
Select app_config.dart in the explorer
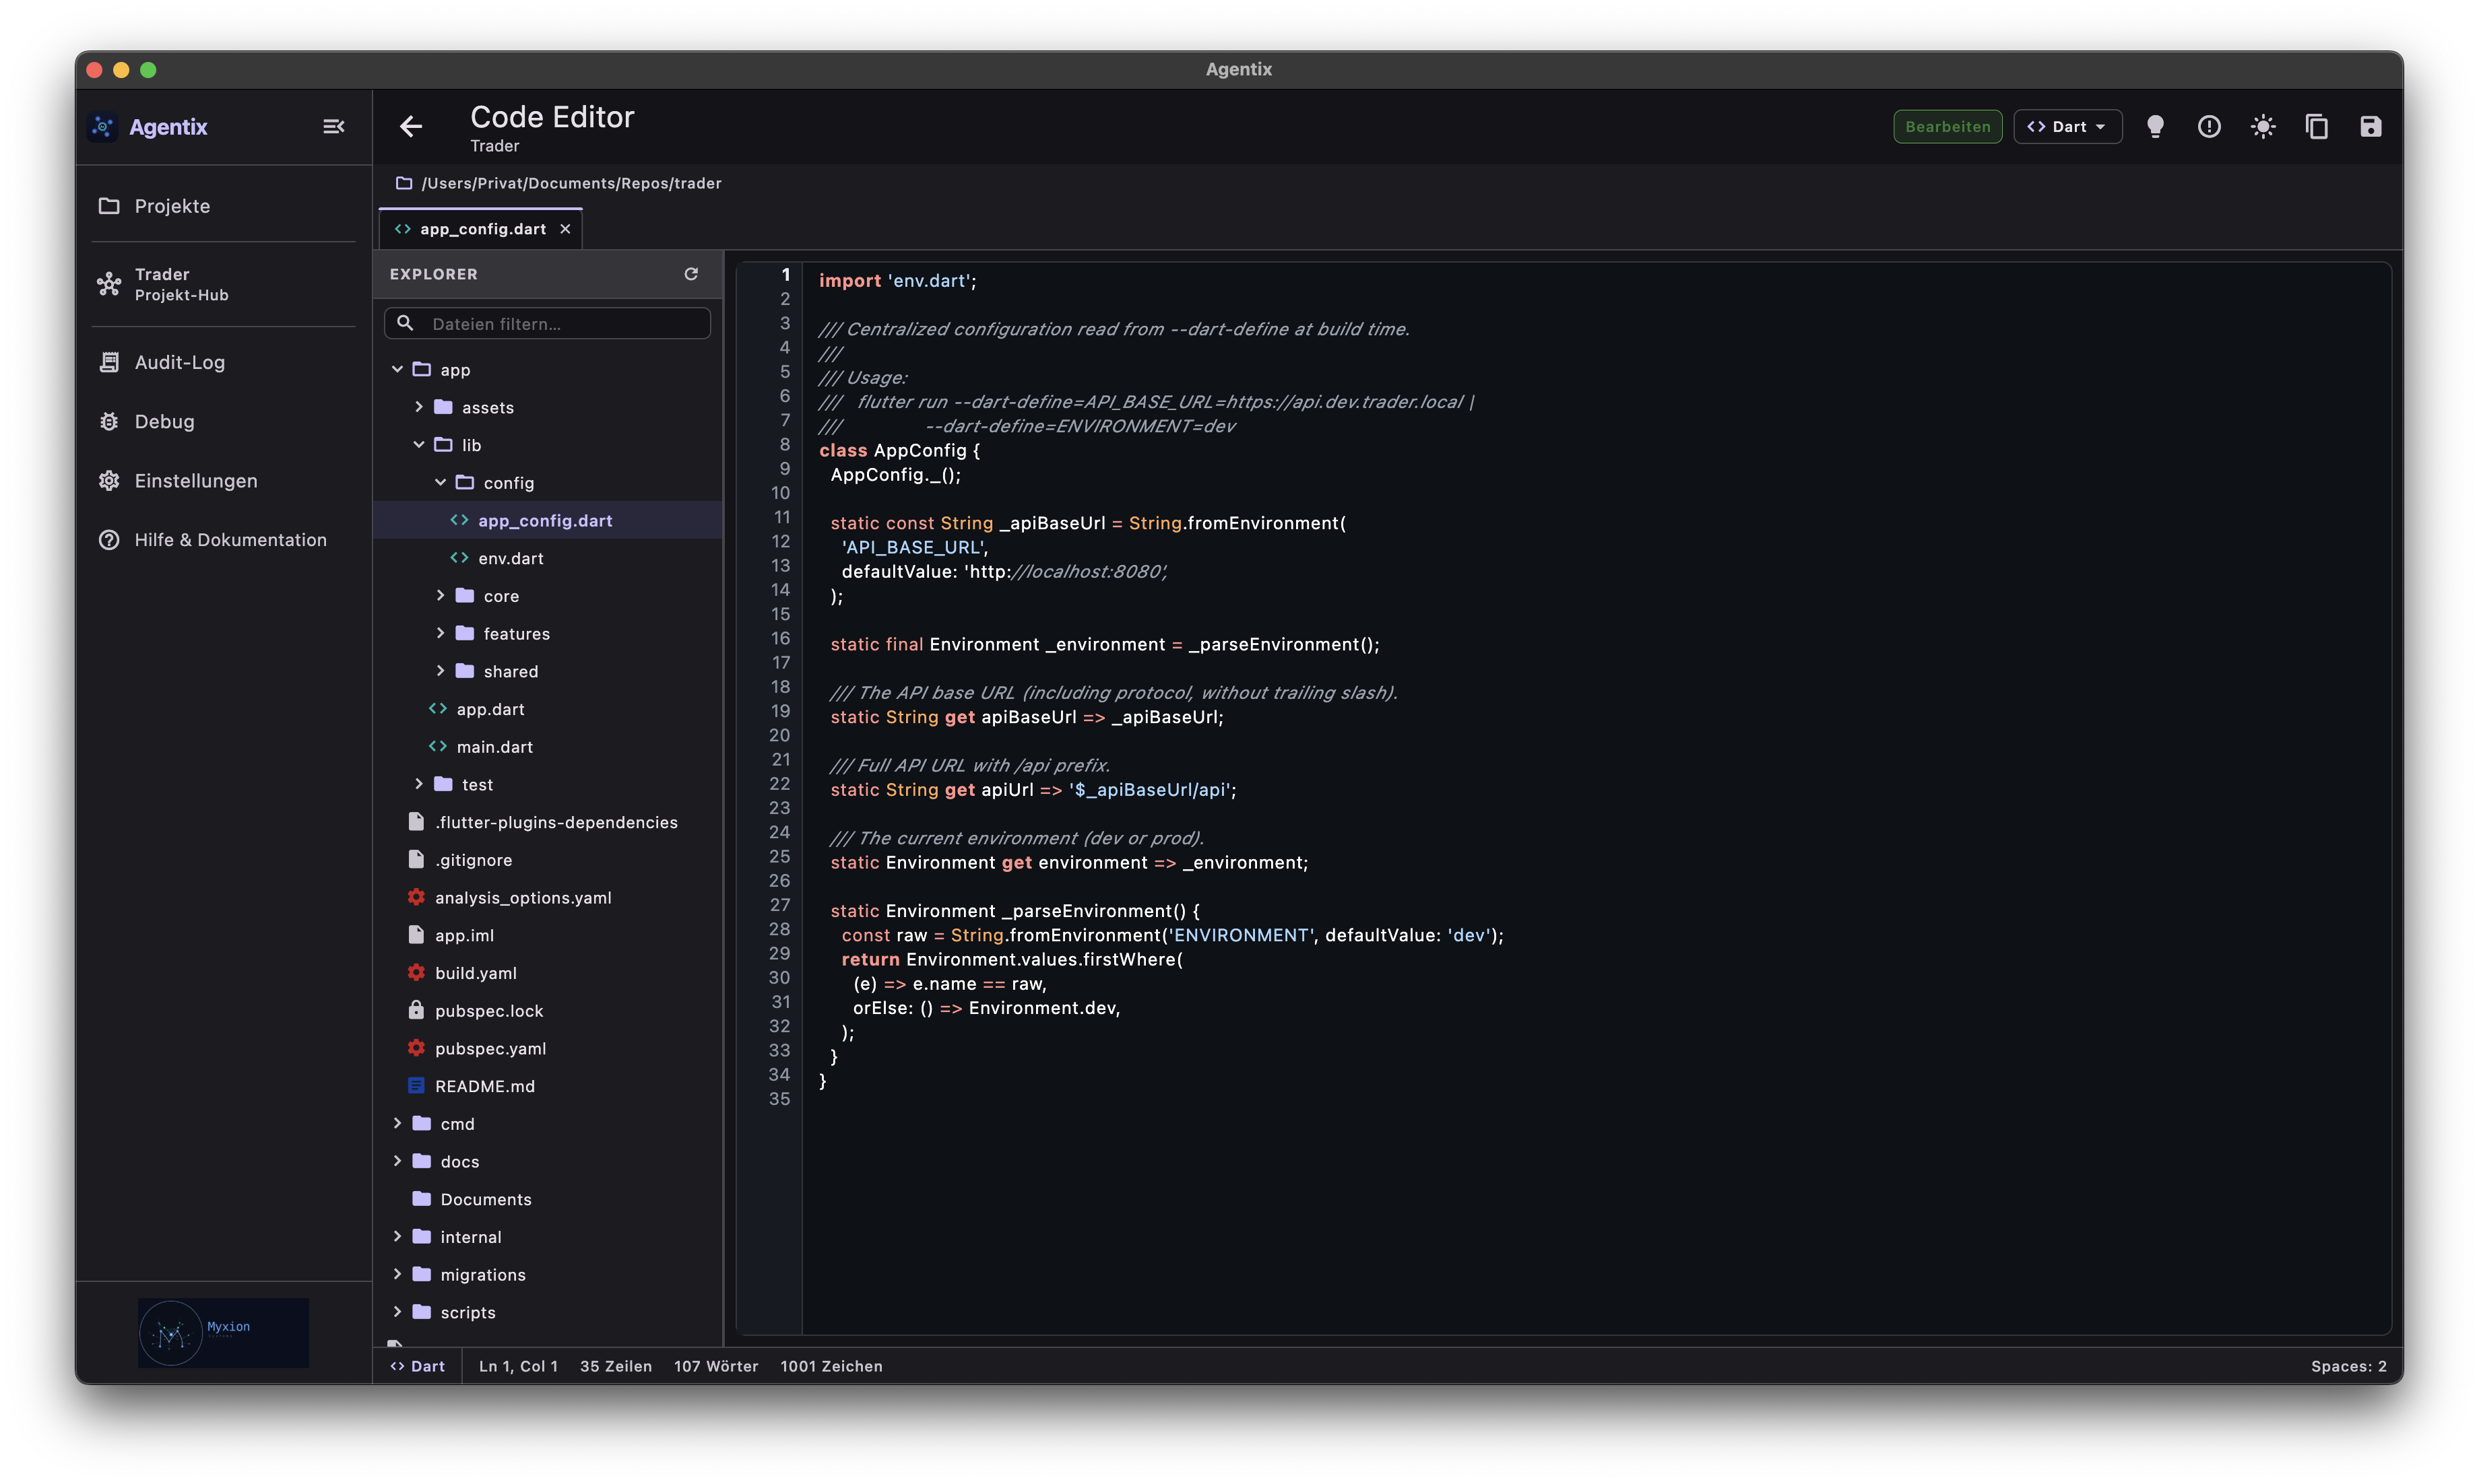[547, 521]
